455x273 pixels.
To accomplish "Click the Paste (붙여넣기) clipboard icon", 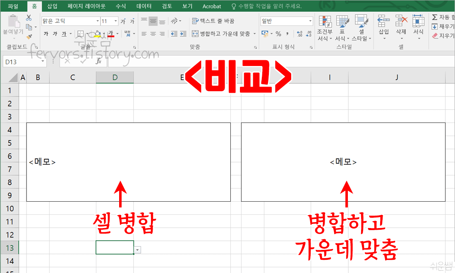I will coord(13,21).
